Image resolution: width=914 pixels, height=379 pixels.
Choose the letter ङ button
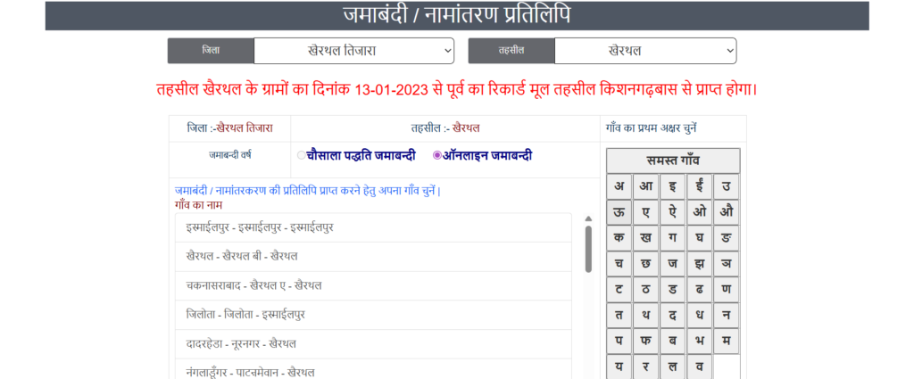click(x=727, y=238)
